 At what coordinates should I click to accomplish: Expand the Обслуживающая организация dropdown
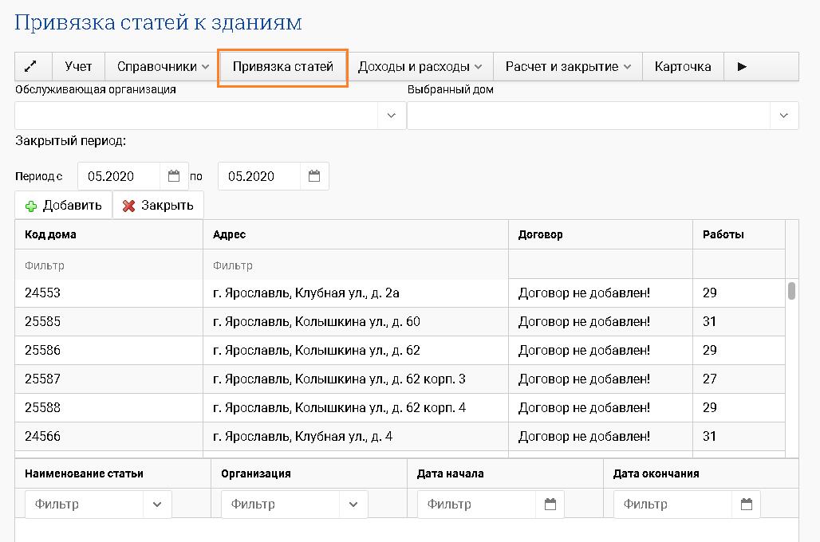pos(391,116)
